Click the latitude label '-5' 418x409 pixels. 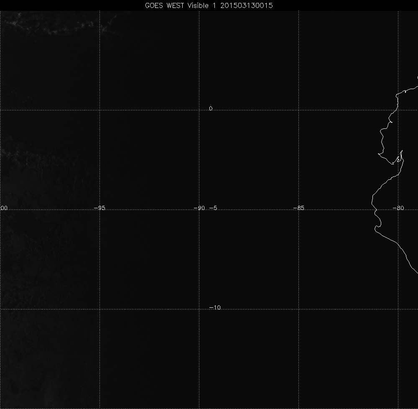click(213, 208)
